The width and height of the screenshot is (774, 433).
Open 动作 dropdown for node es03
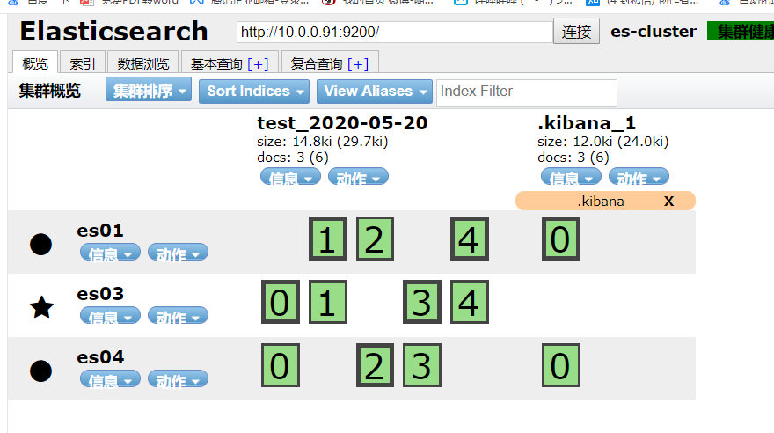click(178, 315)
